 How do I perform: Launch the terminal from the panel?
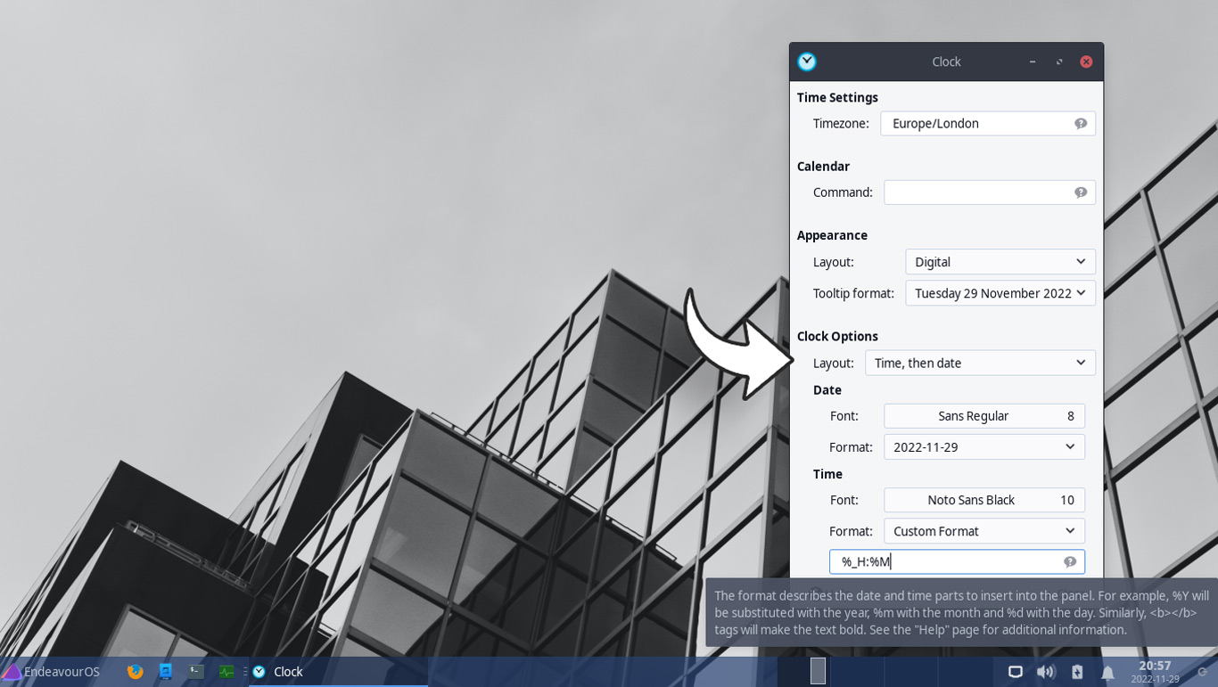point(196,672)
